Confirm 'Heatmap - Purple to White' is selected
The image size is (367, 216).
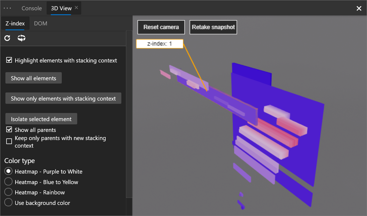pyautogui.click(x=8, y=171)
